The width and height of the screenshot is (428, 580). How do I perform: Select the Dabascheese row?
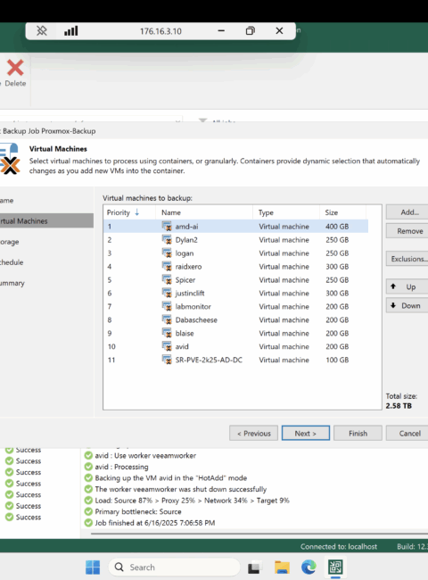coord(235,319)
